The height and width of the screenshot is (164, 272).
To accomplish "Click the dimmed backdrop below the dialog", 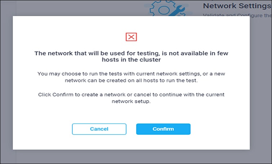I will 131,157.
